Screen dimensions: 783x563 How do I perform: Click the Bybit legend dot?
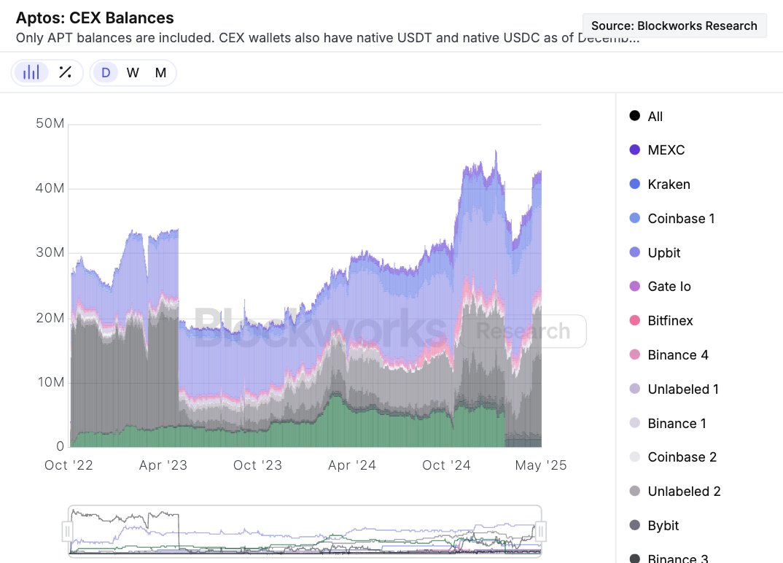pos(634,525)
